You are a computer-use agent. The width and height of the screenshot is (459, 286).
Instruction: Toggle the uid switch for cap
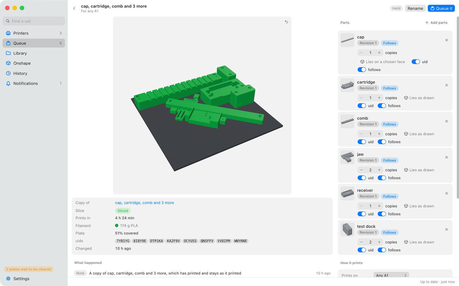point(416,62)
